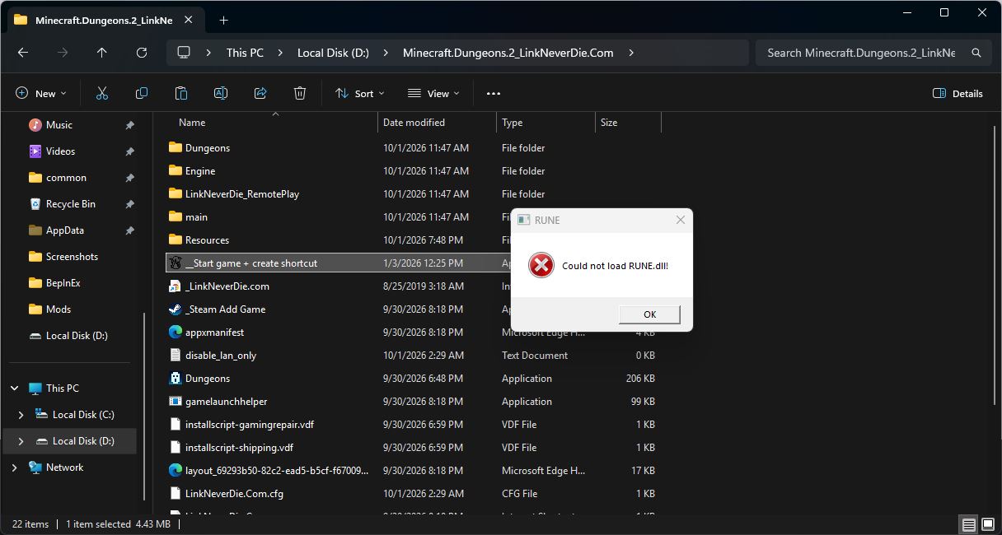The width and height of the screenshot is (1002, 535).
Task: Open the New item menu button
Action: coord(41,94)
